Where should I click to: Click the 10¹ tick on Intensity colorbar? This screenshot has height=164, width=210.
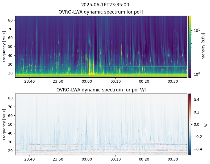(x=196, y=30)
